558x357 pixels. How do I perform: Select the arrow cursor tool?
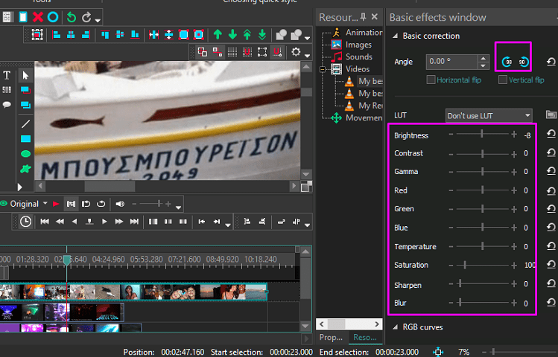click(x=25, y=75)
